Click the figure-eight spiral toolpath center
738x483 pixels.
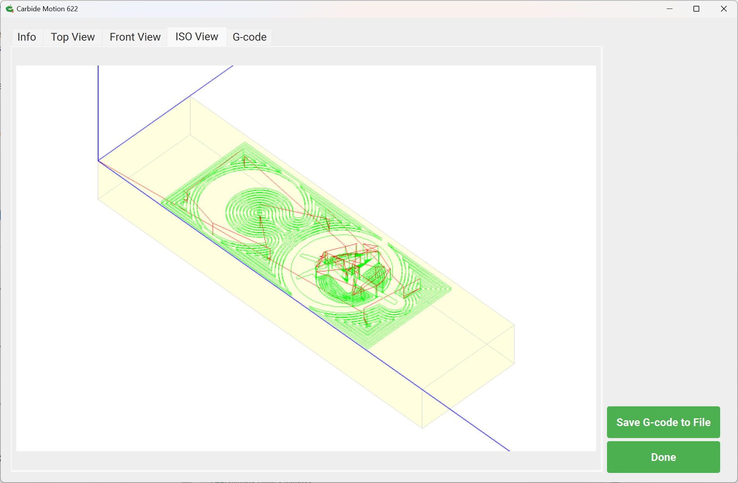pyautogui.click(x=260, y=213)
